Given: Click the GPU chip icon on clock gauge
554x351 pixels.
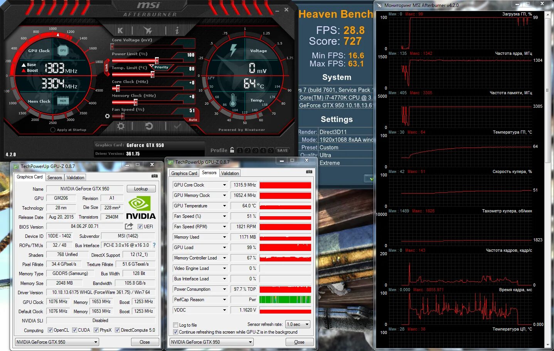Looking at the screenshot, I should tap(63, 51).
